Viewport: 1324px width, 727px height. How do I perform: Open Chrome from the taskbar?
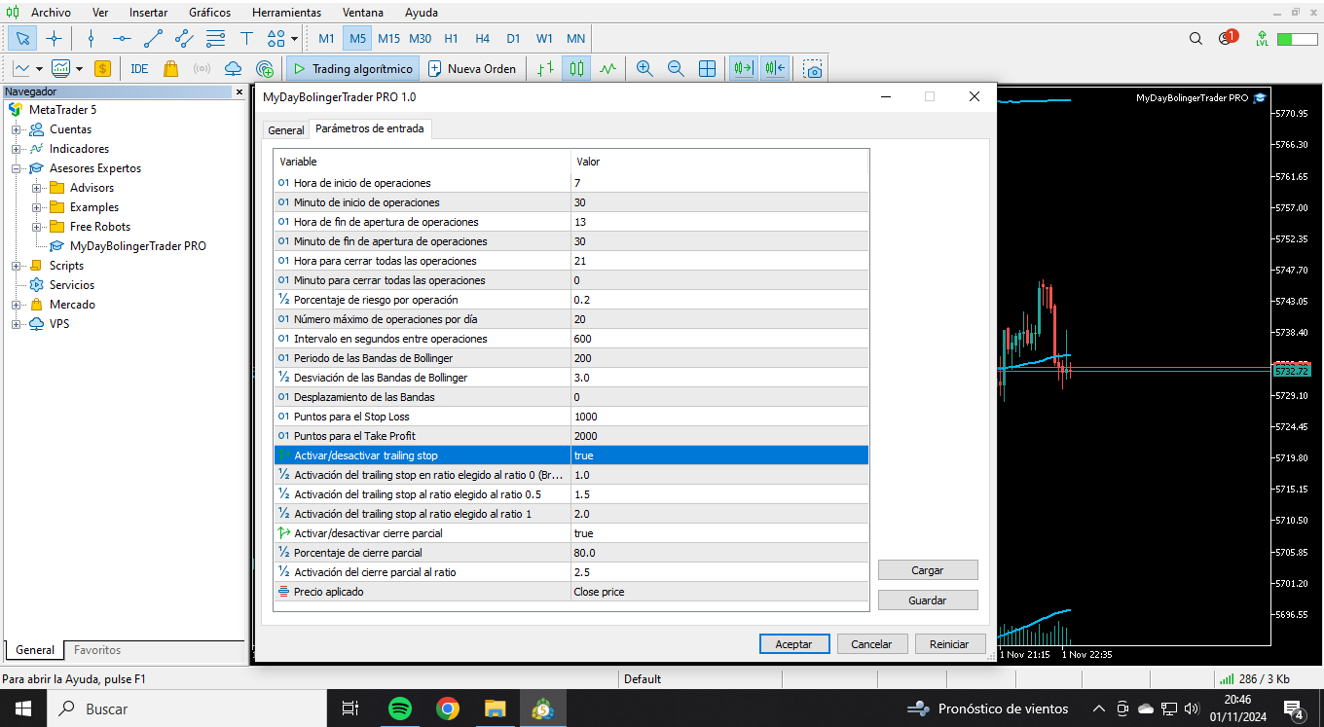pyautogui.click(x=448, y=709)
